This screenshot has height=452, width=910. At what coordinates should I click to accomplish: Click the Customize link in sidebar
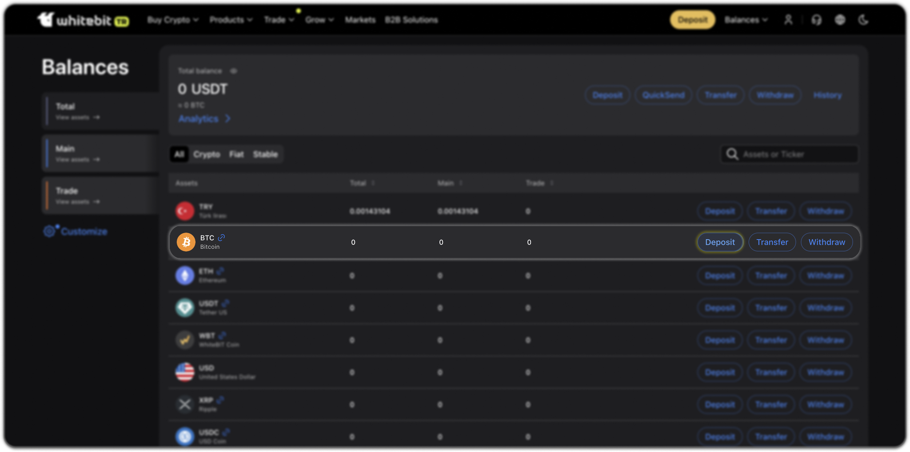click(x=84, y=232)
